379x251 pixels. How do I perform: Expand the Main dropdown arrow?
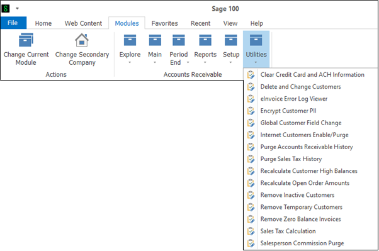(x=155, y=62)
